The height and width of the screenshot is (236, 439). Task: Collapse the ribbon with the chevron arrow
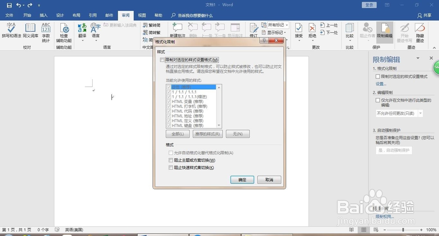pyautogui.click(x=434, y=47)
